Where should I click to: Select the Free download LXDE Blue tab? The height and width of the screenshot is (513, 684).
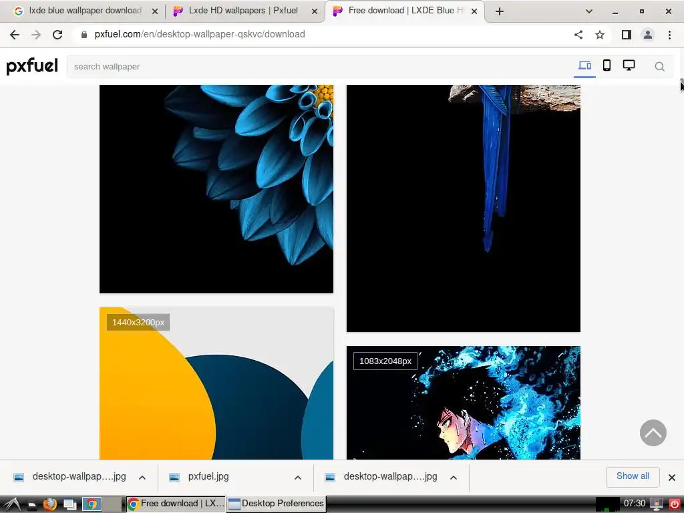[405, 11]
